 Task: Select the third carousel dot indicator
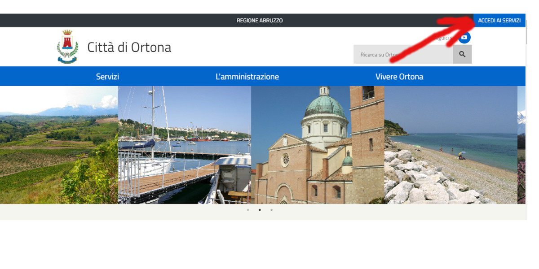tap(271, 210)
